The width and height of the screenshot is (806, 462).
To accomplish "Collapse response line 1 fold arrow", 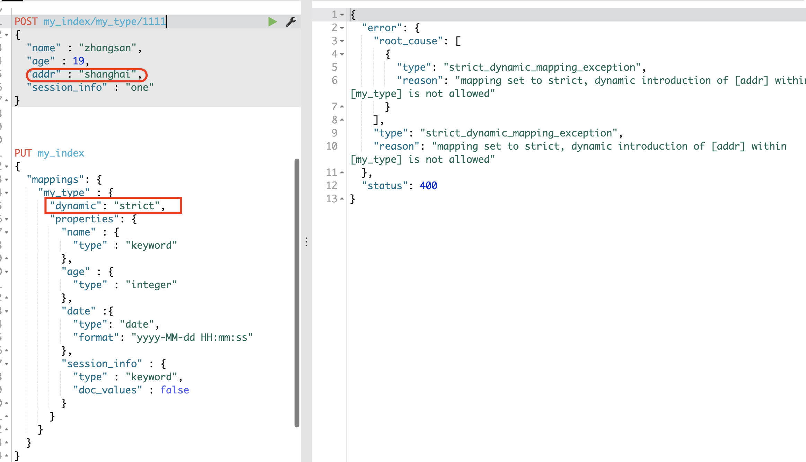I will pos(342,15).
